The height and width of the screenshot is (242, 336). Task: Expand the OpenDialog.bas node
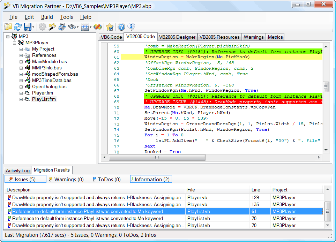[x=21, y=87]
